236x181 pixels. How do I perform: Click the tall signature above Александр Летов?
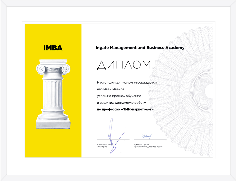point(116,136)
